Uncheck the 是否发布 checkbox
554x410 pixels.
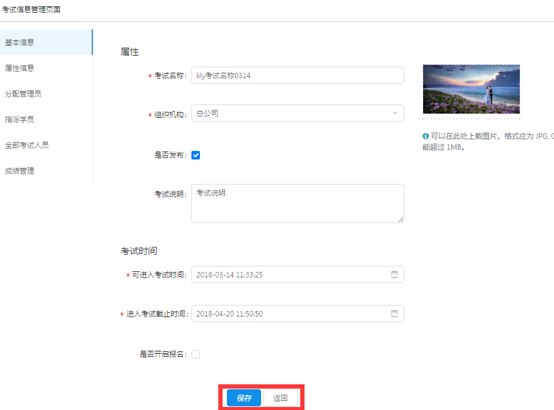tap(196, 155)
